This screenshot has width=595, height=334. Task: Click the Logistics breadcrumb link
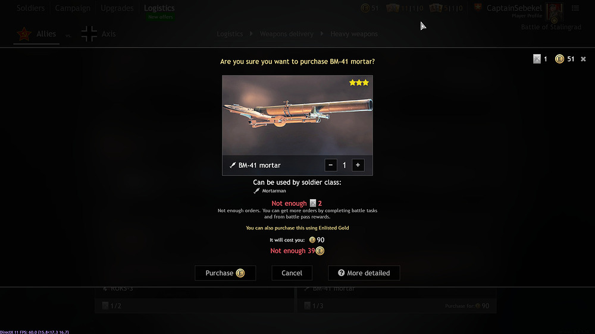[230, 34]
